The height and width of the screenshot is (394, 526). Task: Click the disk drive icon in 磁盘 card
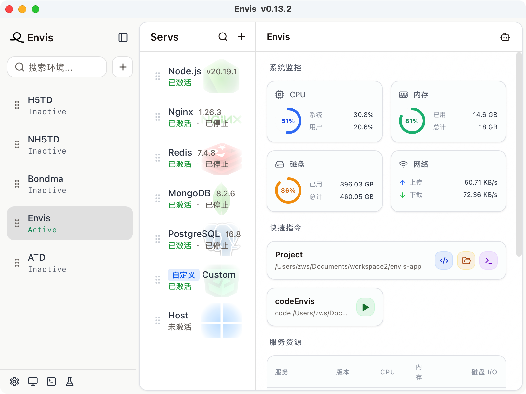280,164
